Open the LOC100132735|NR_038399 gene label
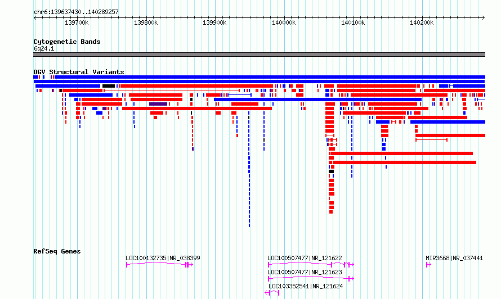 pyautogui.click(x=163, y=258)
